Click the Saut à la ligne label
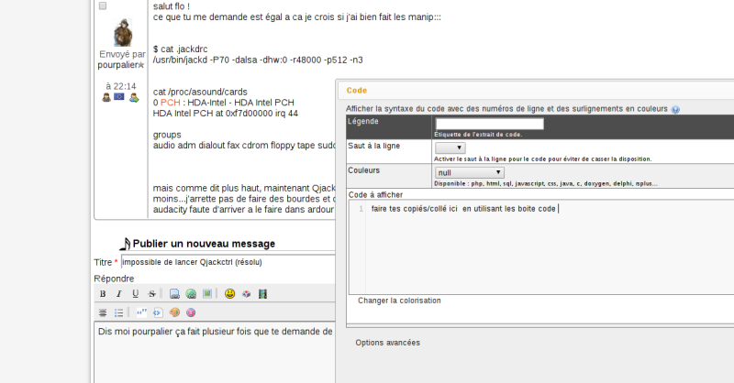 (x=374, y=146)
